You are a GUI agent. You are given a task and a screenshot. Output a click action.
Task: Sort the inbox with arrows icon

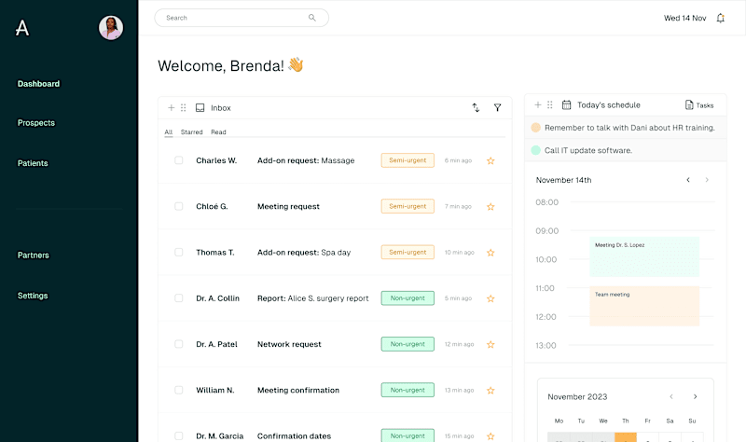click(476, 107)
